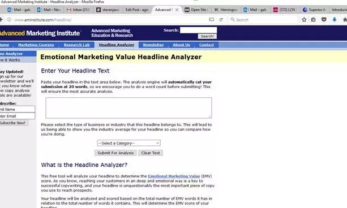Open the Research Lab menu link
The height and width of the screenshot is (208, 347).
(x=77, y=45)
